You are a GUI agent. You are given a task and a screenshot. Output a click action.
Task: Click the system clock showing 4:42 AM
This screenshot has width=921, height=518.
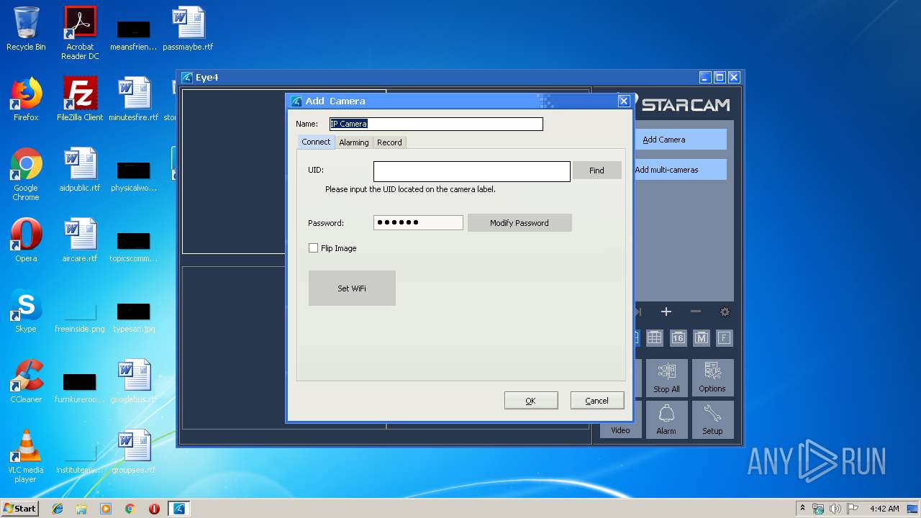pos(884,509)
